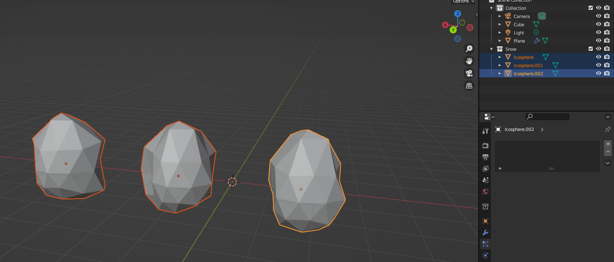Image resolution: width=614 pixels, height=262 pixels.
Task: Click the mesh data icon beside Cube
Action: click(536, 24)
